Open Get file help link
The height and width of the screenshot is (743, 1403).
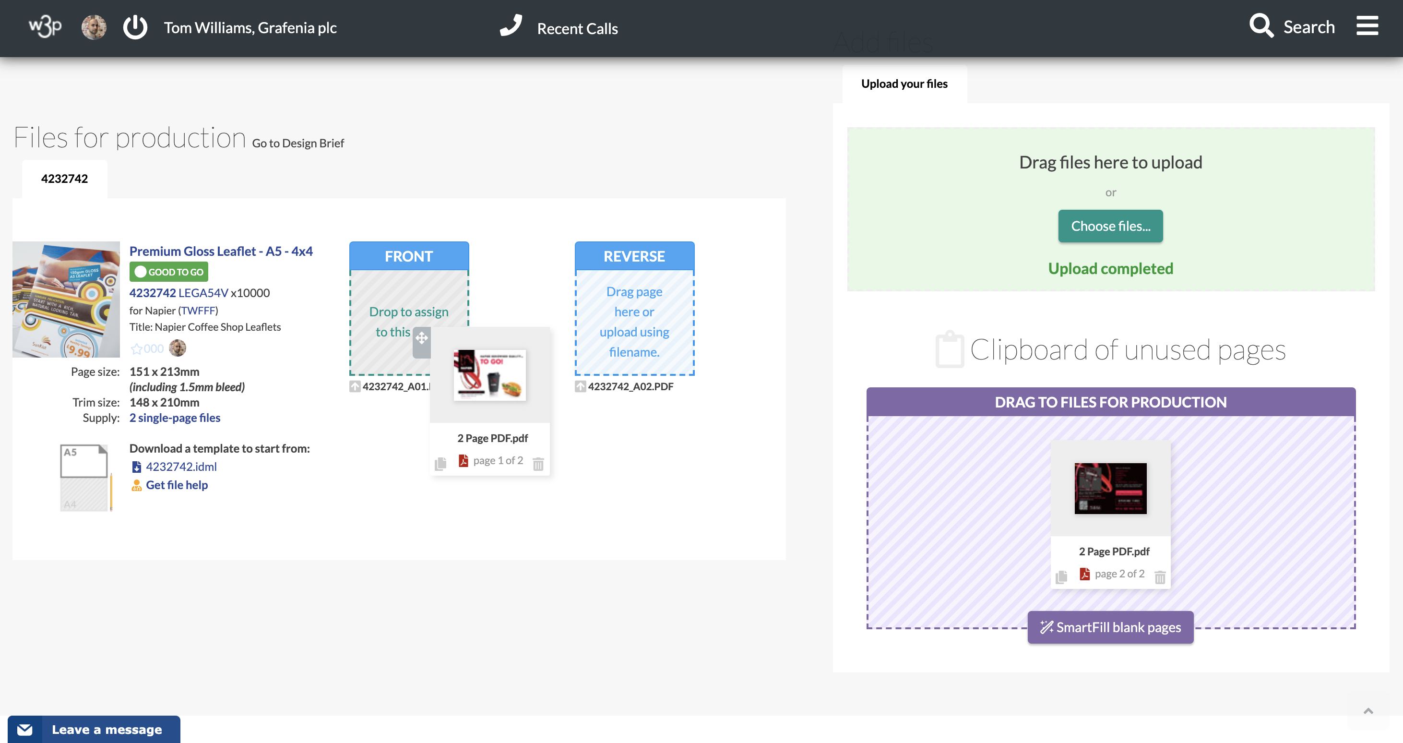tap(177, 485)
